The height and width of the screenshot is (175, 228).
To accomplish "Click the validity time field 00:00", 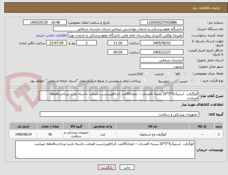I will 118,52.
